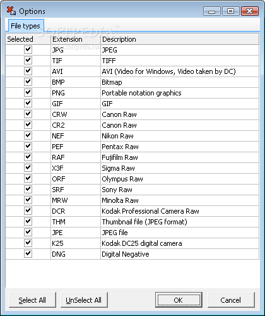This screenshot has width=265, height=316.
Task: Click the CRW extension cell
Action: pos(76,114)
